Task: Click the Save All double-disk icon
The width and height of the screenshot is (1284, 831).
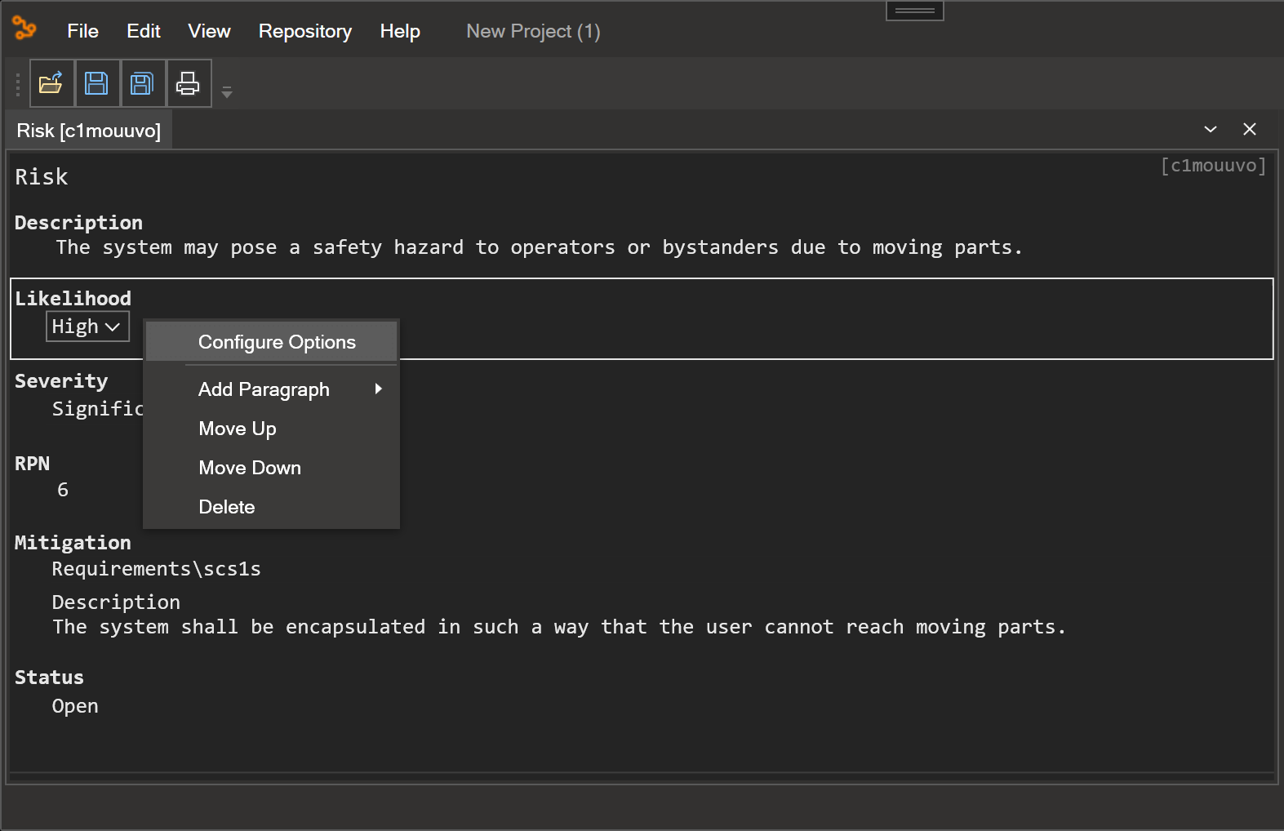Action: tap(143, 83)
